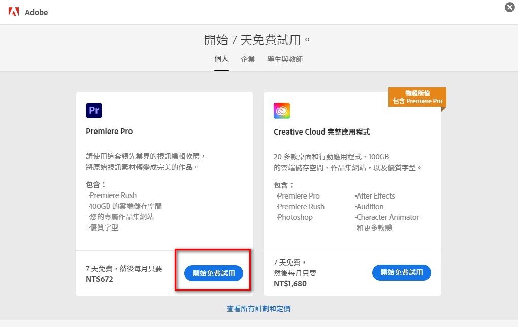Click Character Animator in the included list
Viewport: 518px width, 327px height.
[387, 217]
